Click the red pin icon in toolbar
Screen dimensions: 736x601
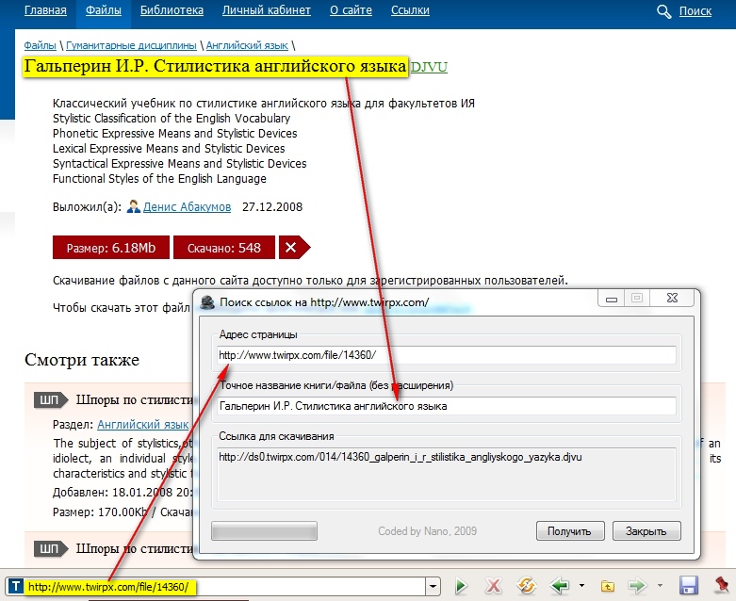(x=722, y=586)
